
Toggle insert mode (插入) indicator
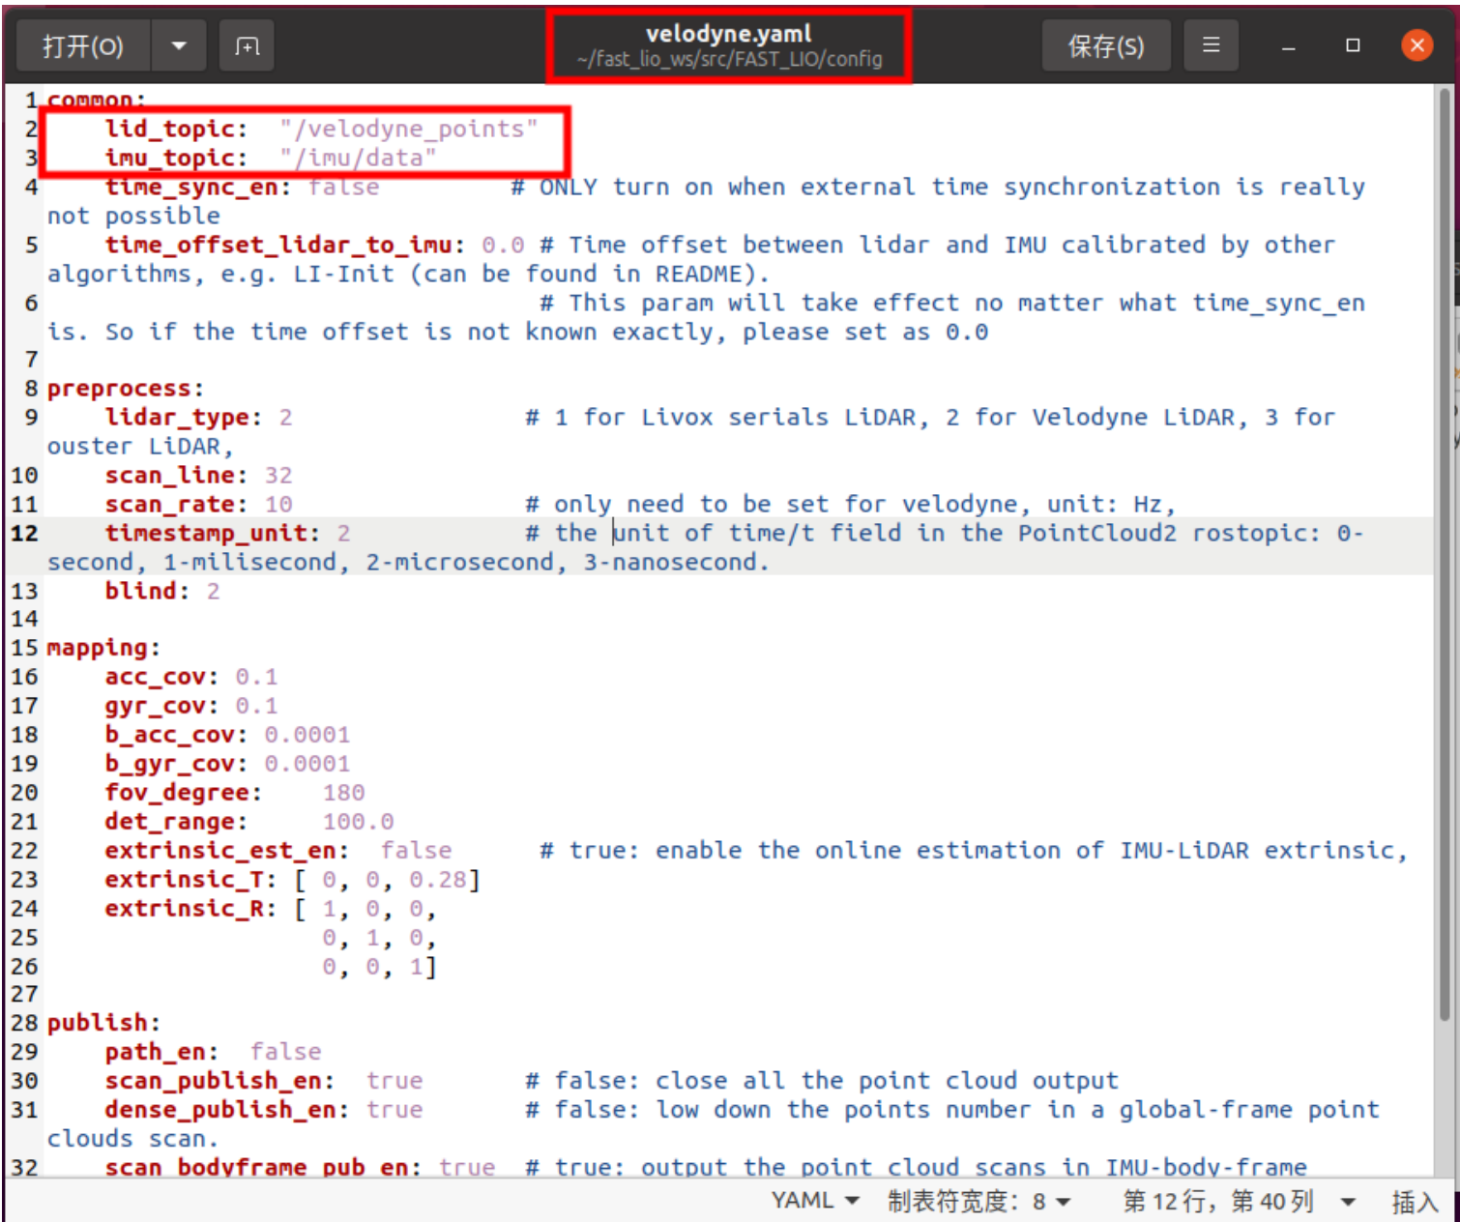1415,1202
